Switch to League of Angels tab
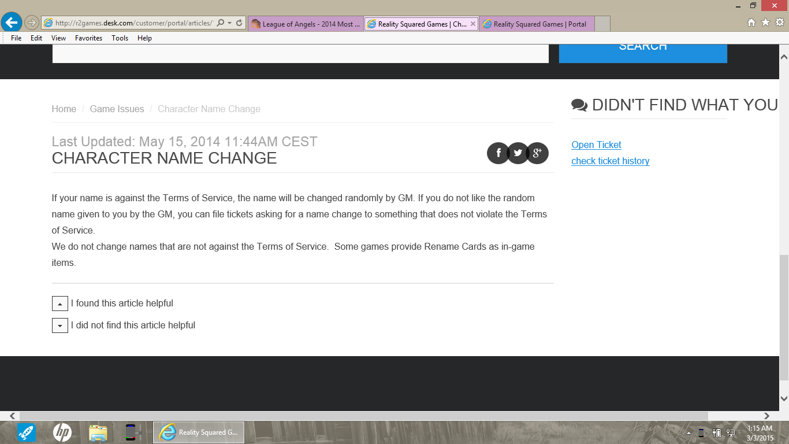 (x=305, y=24)
